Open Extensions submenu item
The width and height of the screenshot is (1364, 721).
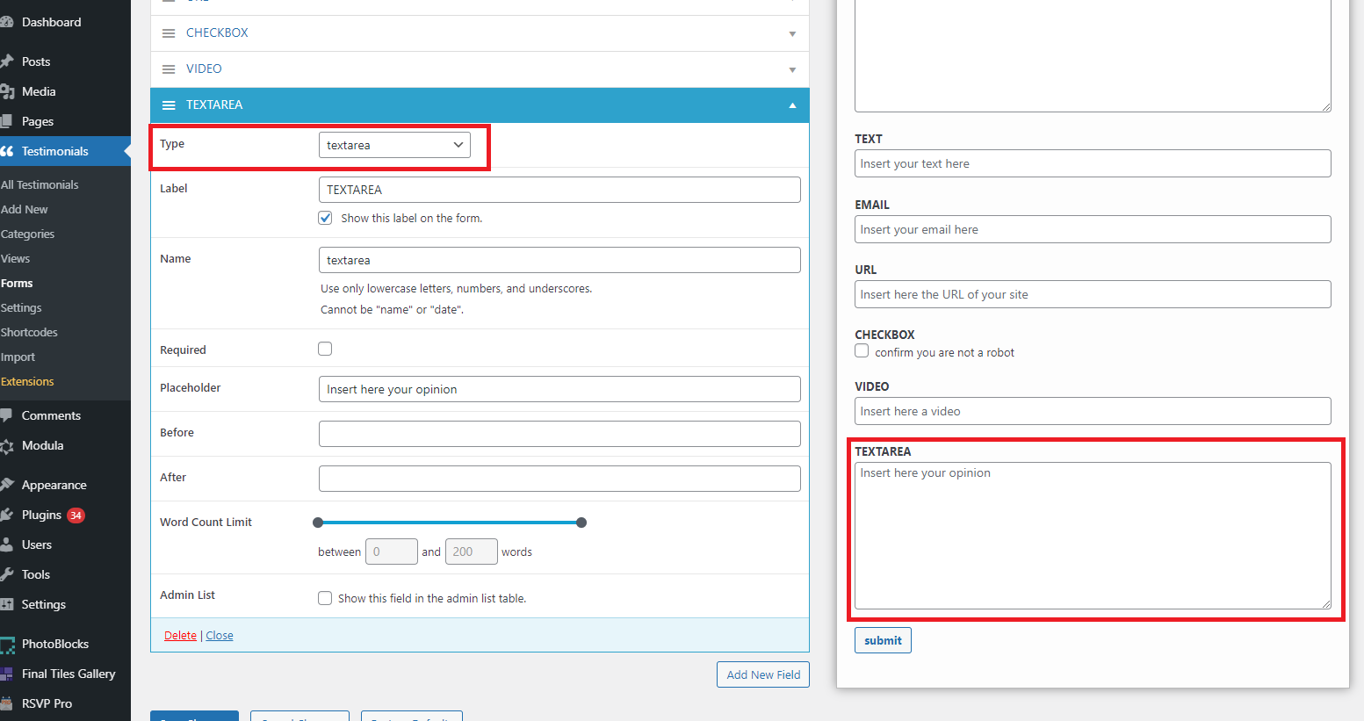[x=27, y=381]
